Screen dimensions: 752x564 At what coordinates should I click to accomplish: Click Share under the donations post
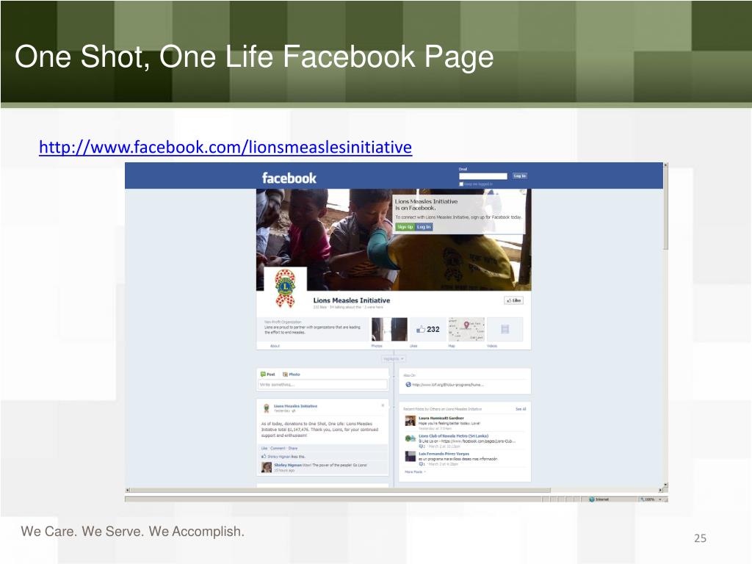[293, 449]
